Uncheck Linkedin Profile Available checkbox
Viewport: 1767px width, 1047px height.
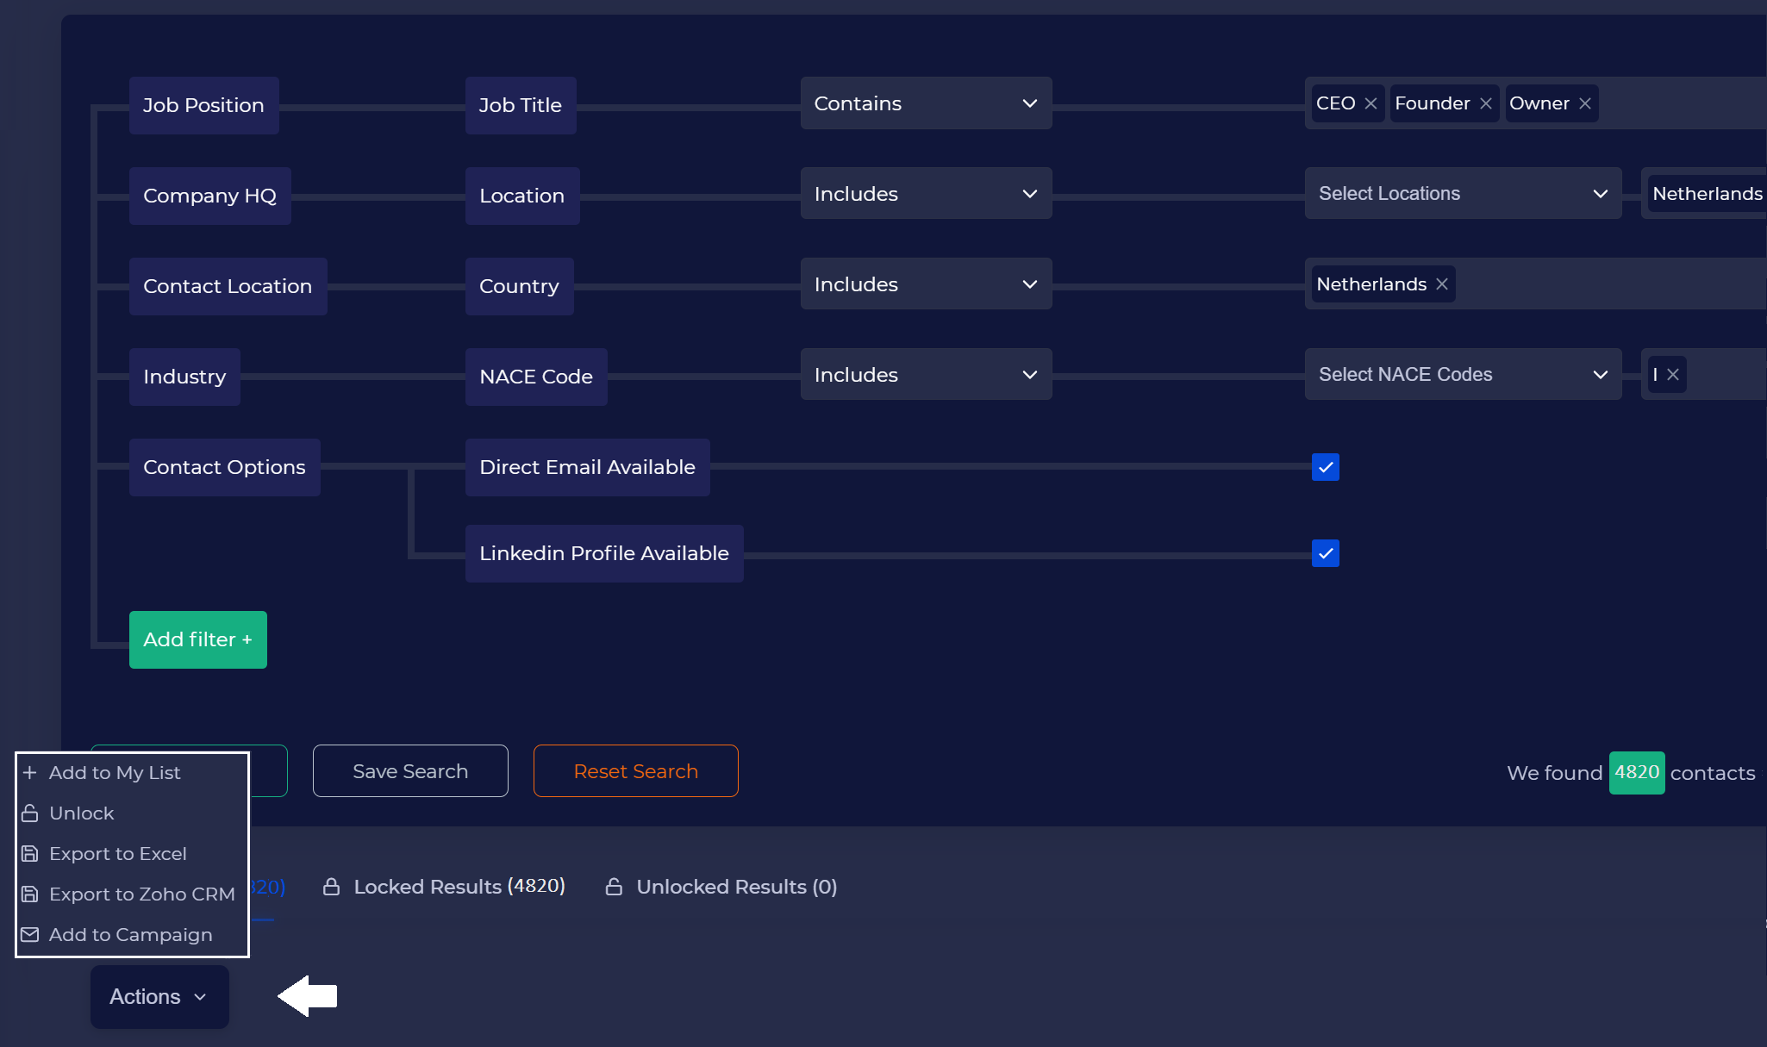pos(1326,553)
